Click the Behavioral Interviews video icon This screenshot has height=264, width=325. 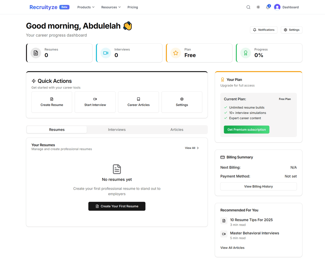pos(224,234)
